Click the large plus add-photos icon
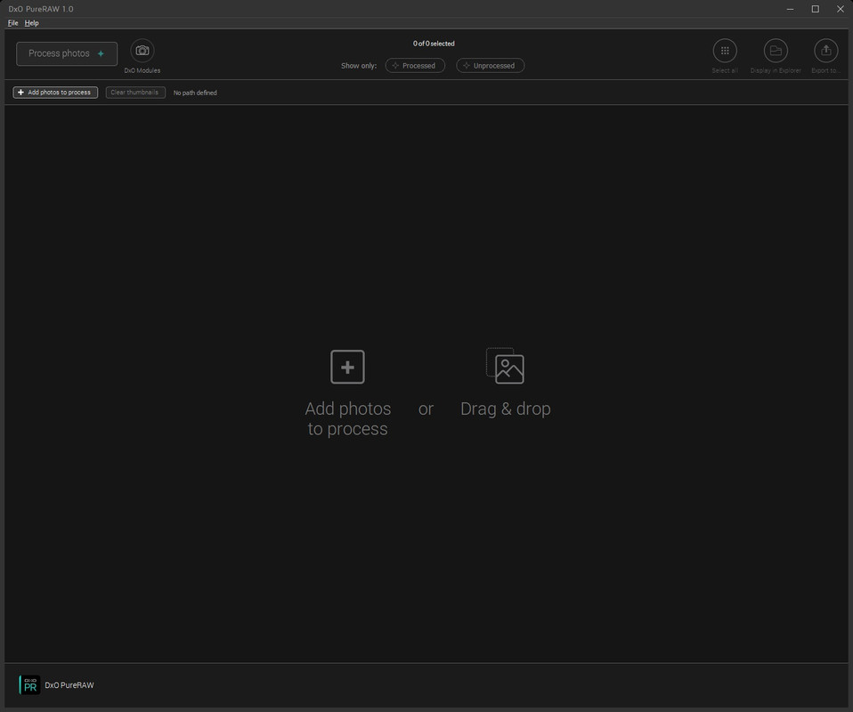Image resolution: width=853 pixels, height=712 pixels. (x=347, y=367)
